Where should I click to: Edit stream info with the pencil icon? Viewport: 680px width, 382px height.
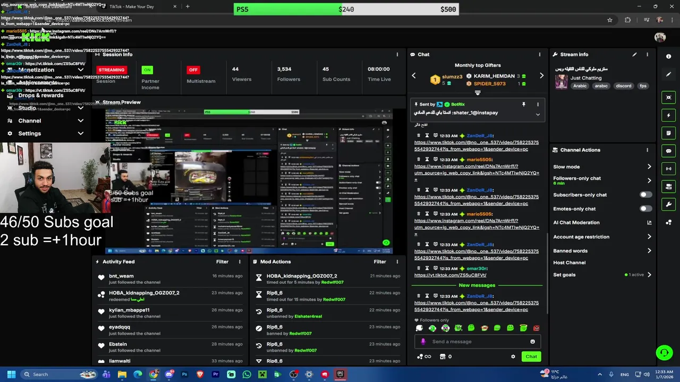click(x=634, y=55)
